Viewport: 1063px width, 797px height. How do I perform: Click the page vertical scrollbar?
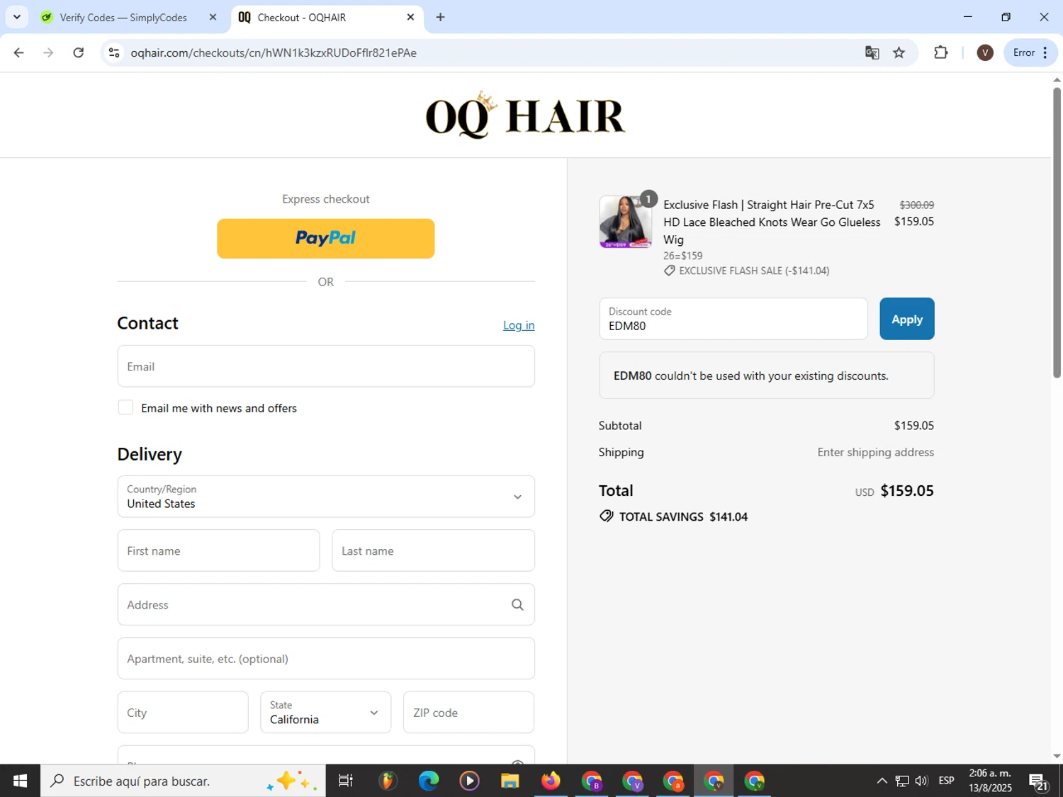(1057, 234)
